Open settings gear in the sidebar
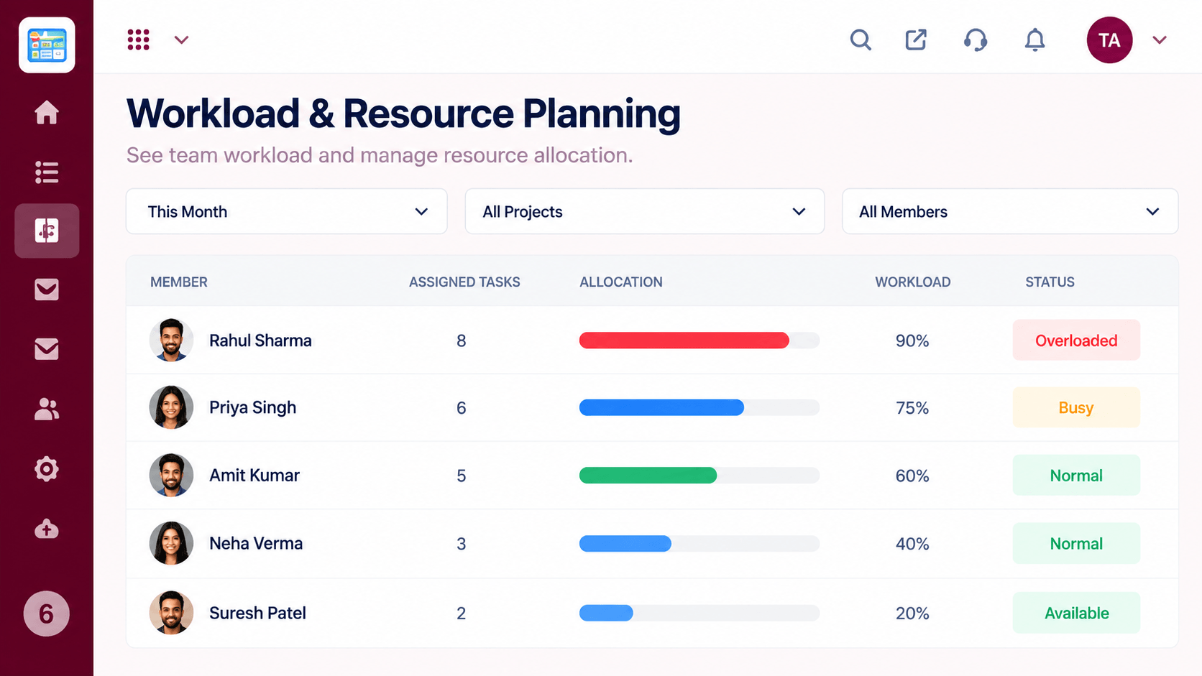This screenshot has width=1202, height=676. (47, 469)
